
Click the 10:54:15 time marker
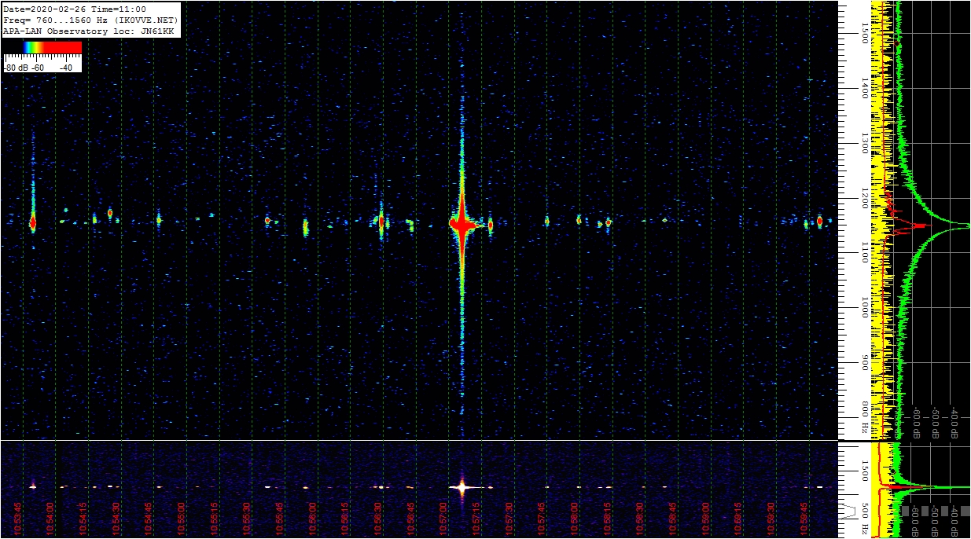(x=83, y=519)
